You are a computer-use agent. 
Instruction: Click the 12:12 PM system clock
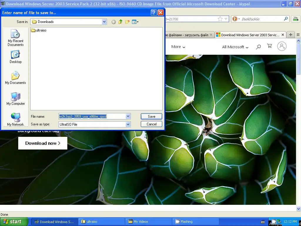click(290, 222)
